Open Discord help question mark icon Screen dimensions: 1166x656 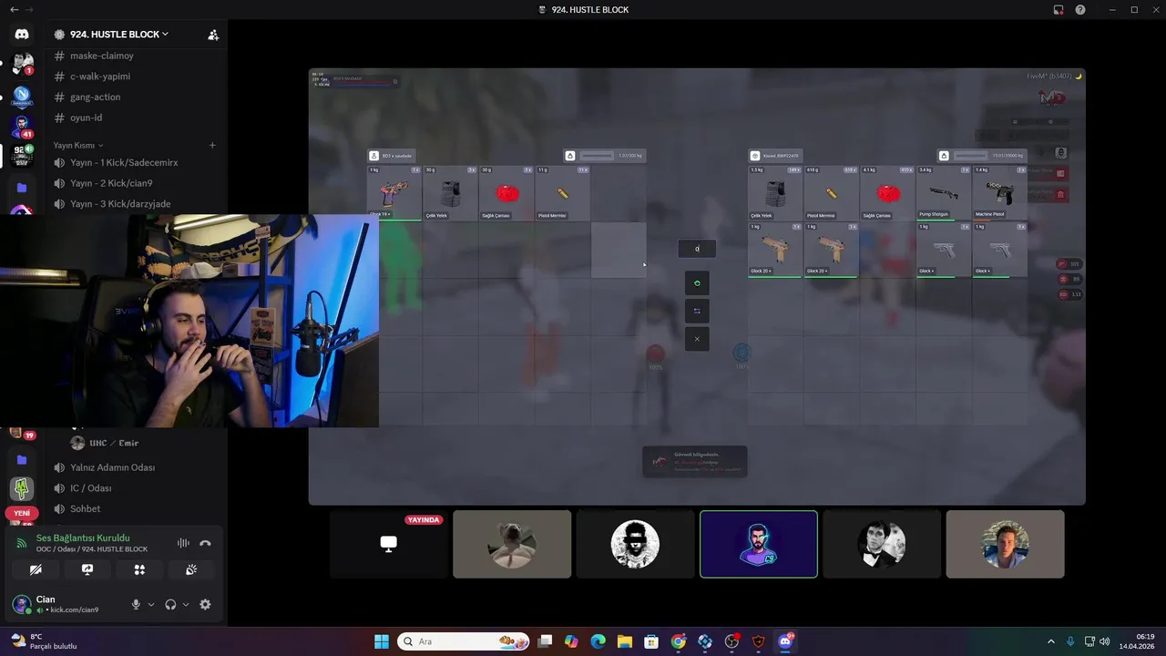[x=1079, y=10]
